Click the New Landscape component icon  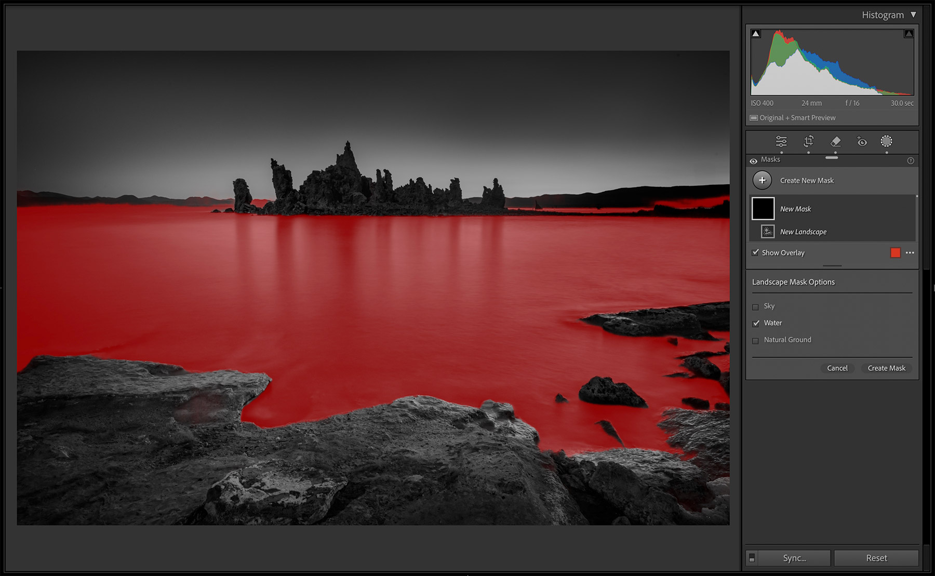pos(768,231)
